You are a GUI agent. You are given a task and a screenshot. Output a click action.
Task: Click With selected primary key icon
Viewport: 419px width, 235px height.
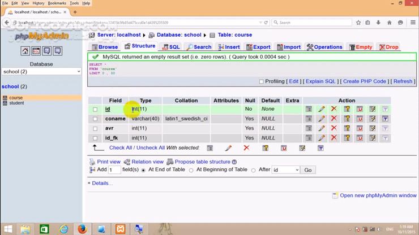pyautogui.click(x=265, y=148)
